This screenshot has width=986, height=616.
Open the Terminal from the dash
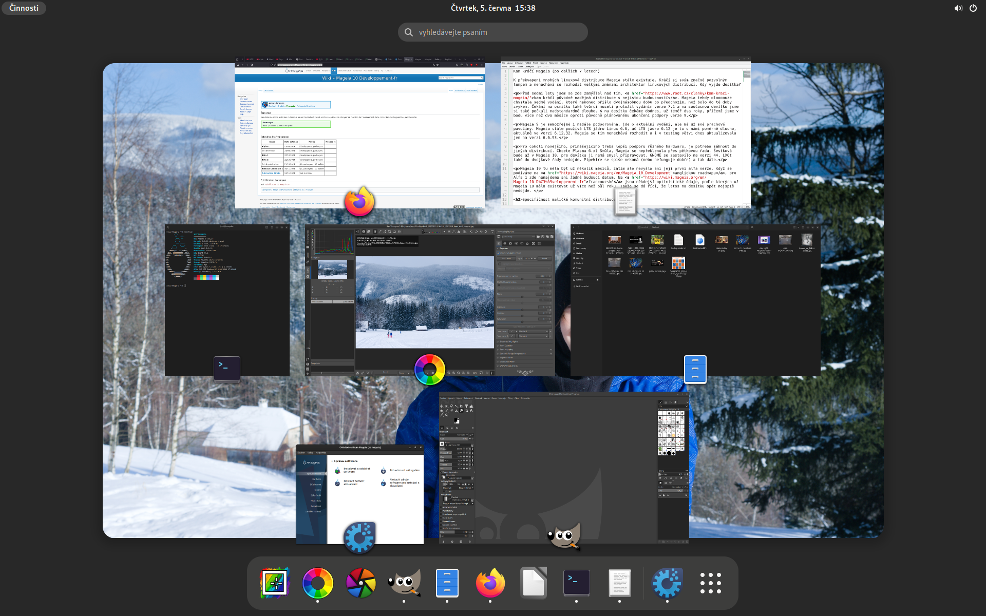coord(577,583)
